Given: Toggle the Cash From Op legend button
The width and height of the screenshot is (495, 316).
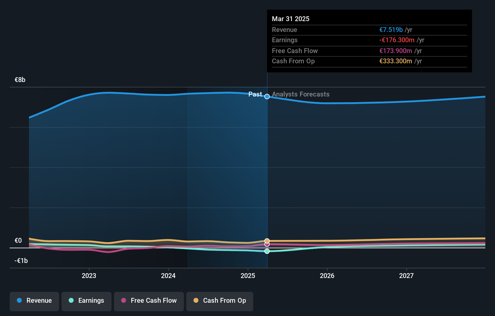Looking at the screenshot, I should point(220,301).
